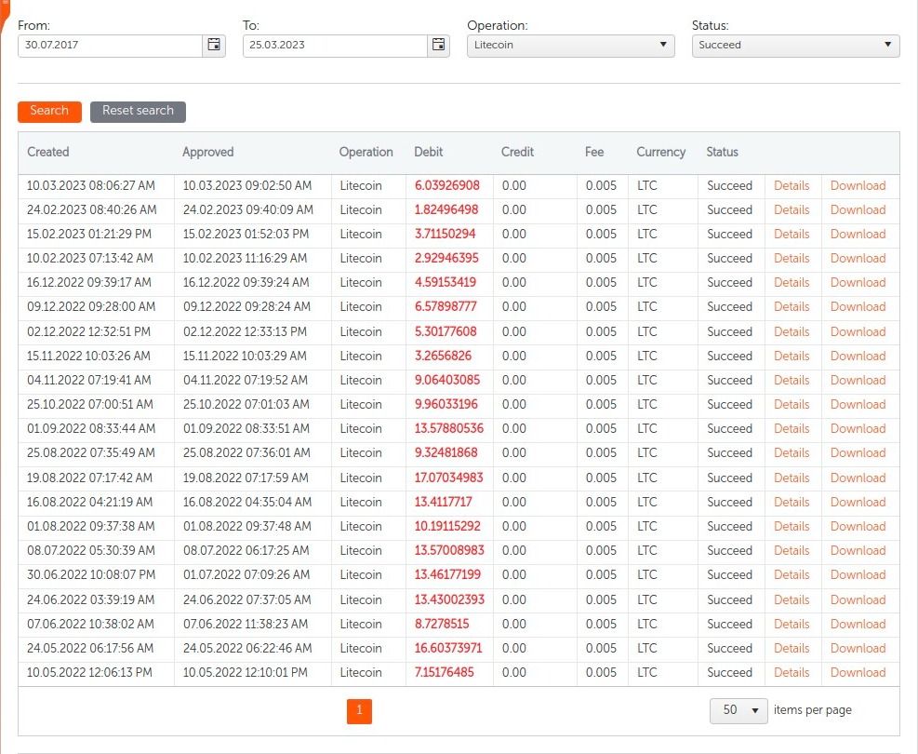Go to page 1 in pagination
This screenshot has height=754, width=918.
click(x=359, y=711)
